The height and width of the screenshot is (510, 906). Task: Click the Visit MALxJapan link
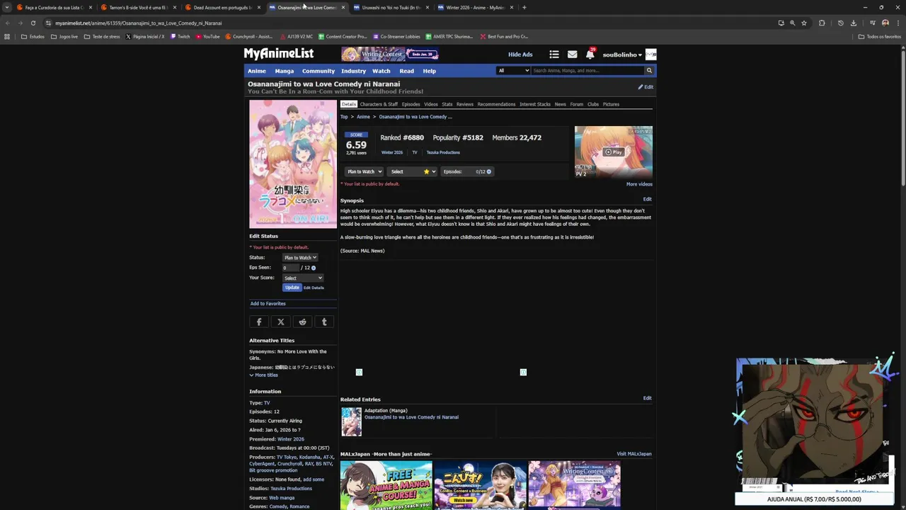634,454
